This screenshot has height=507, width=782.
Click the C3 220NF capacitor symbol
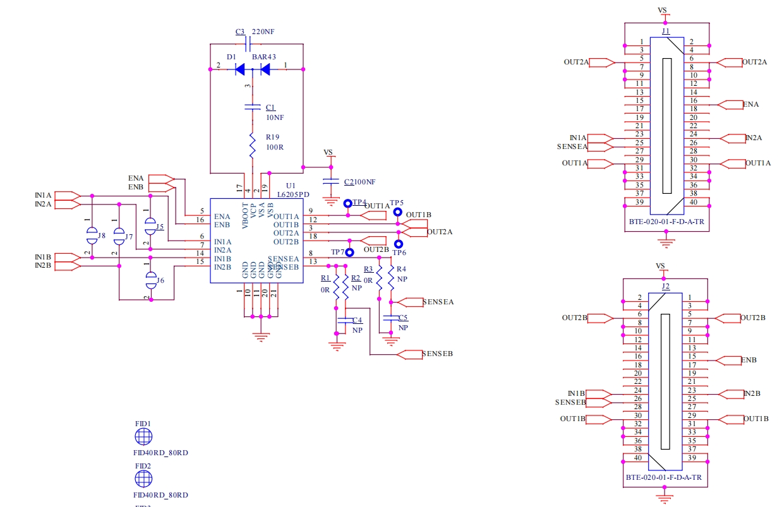[248, 44]
